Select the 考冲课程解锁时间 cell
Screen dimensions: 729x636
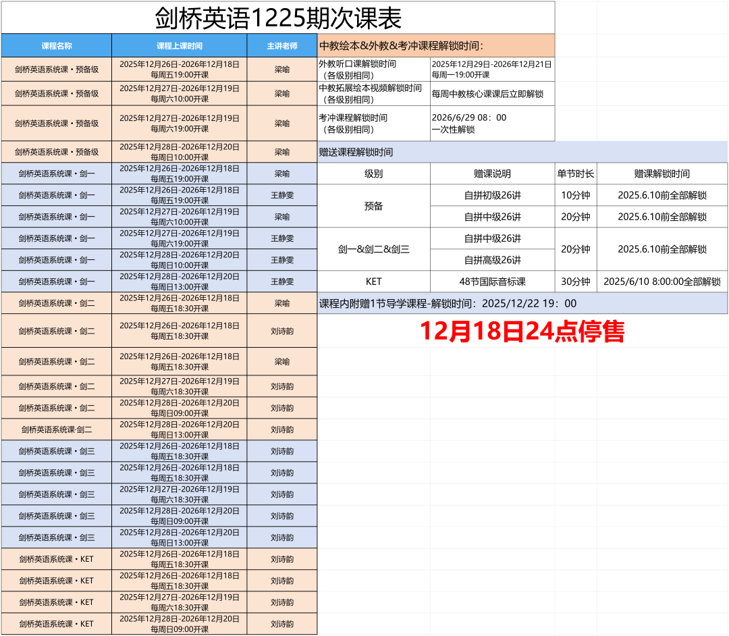pyautogui.click(x=373, y=124)
